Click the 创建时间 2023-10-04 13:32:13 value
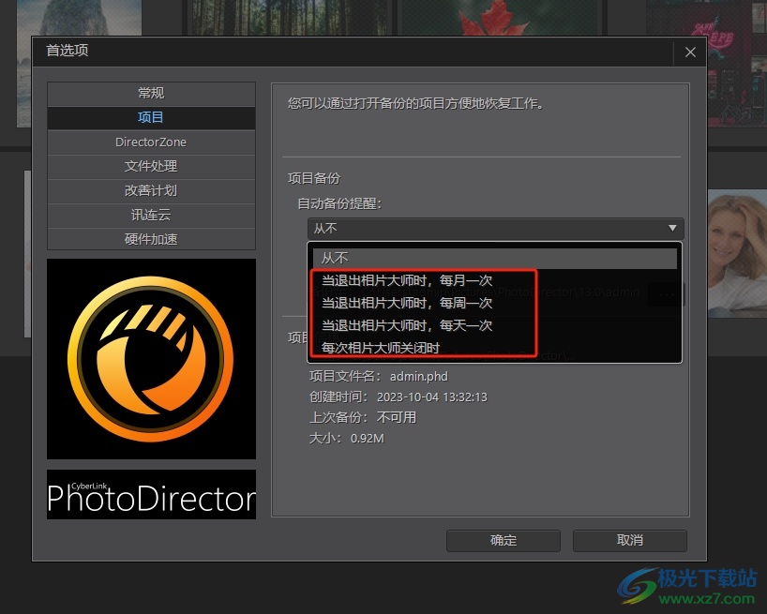767x614 pixels. 432,397
